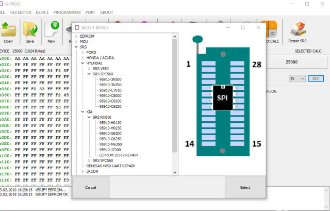Click the Open folder icon
Screen dimensions: 330x211
8,29
